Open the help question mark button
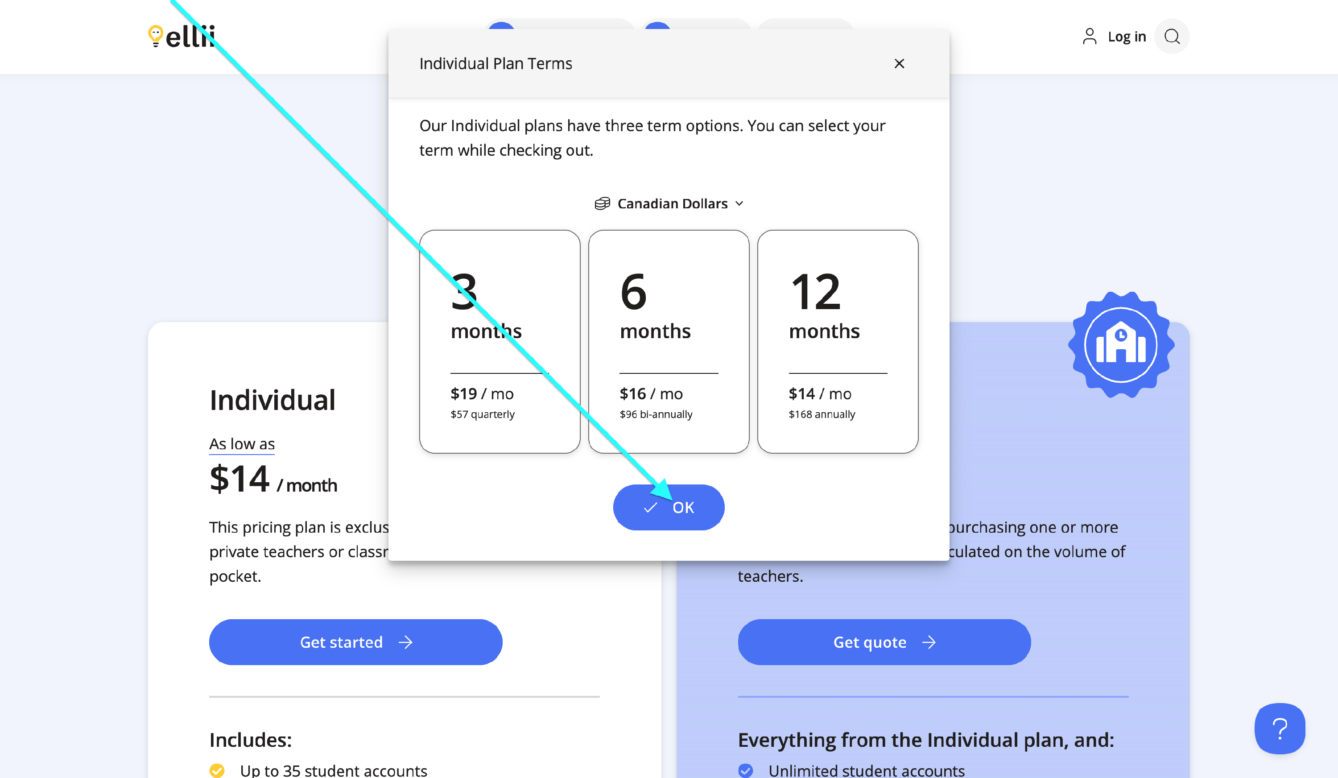 pos(1280,728)
